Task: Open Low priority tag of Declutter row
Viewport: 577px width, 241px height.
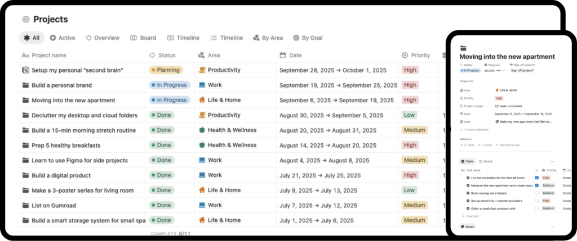Action: (x=409, y=115)
